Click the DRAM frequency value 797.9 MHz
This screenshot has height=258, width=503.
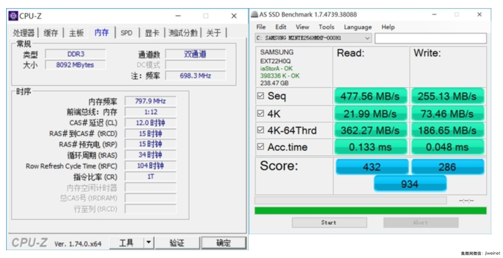point(150,101)
